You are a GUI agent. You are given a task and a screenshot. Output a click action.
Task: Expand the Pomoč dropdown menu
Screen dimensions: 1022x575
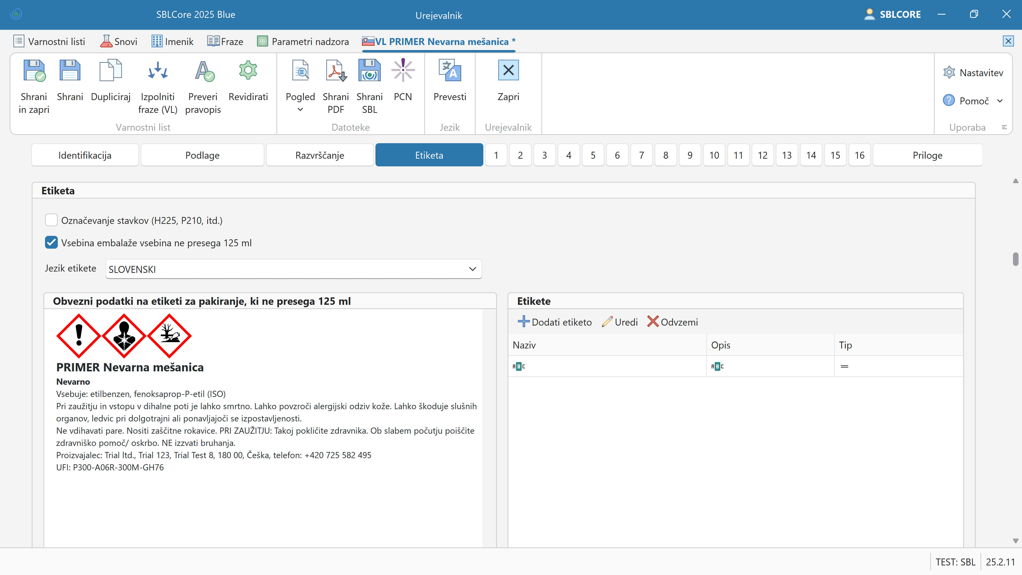pos(1000,101)
